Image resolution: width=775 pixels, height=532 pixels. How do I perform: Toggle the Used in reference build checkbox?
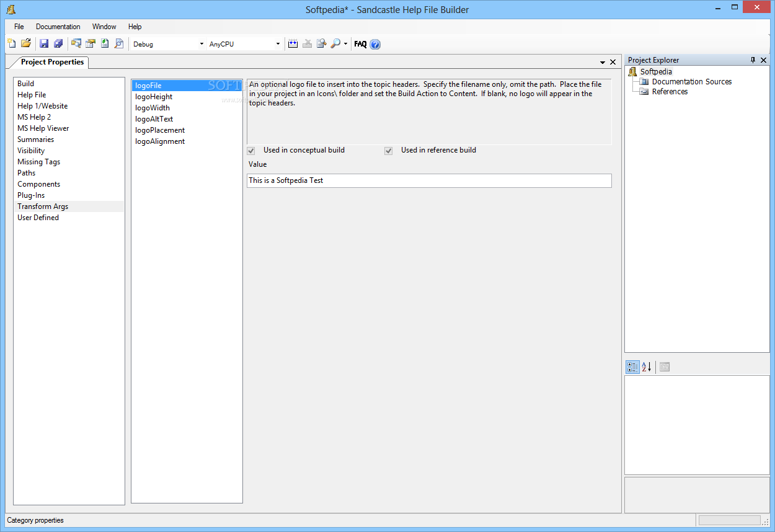(389, 151)
